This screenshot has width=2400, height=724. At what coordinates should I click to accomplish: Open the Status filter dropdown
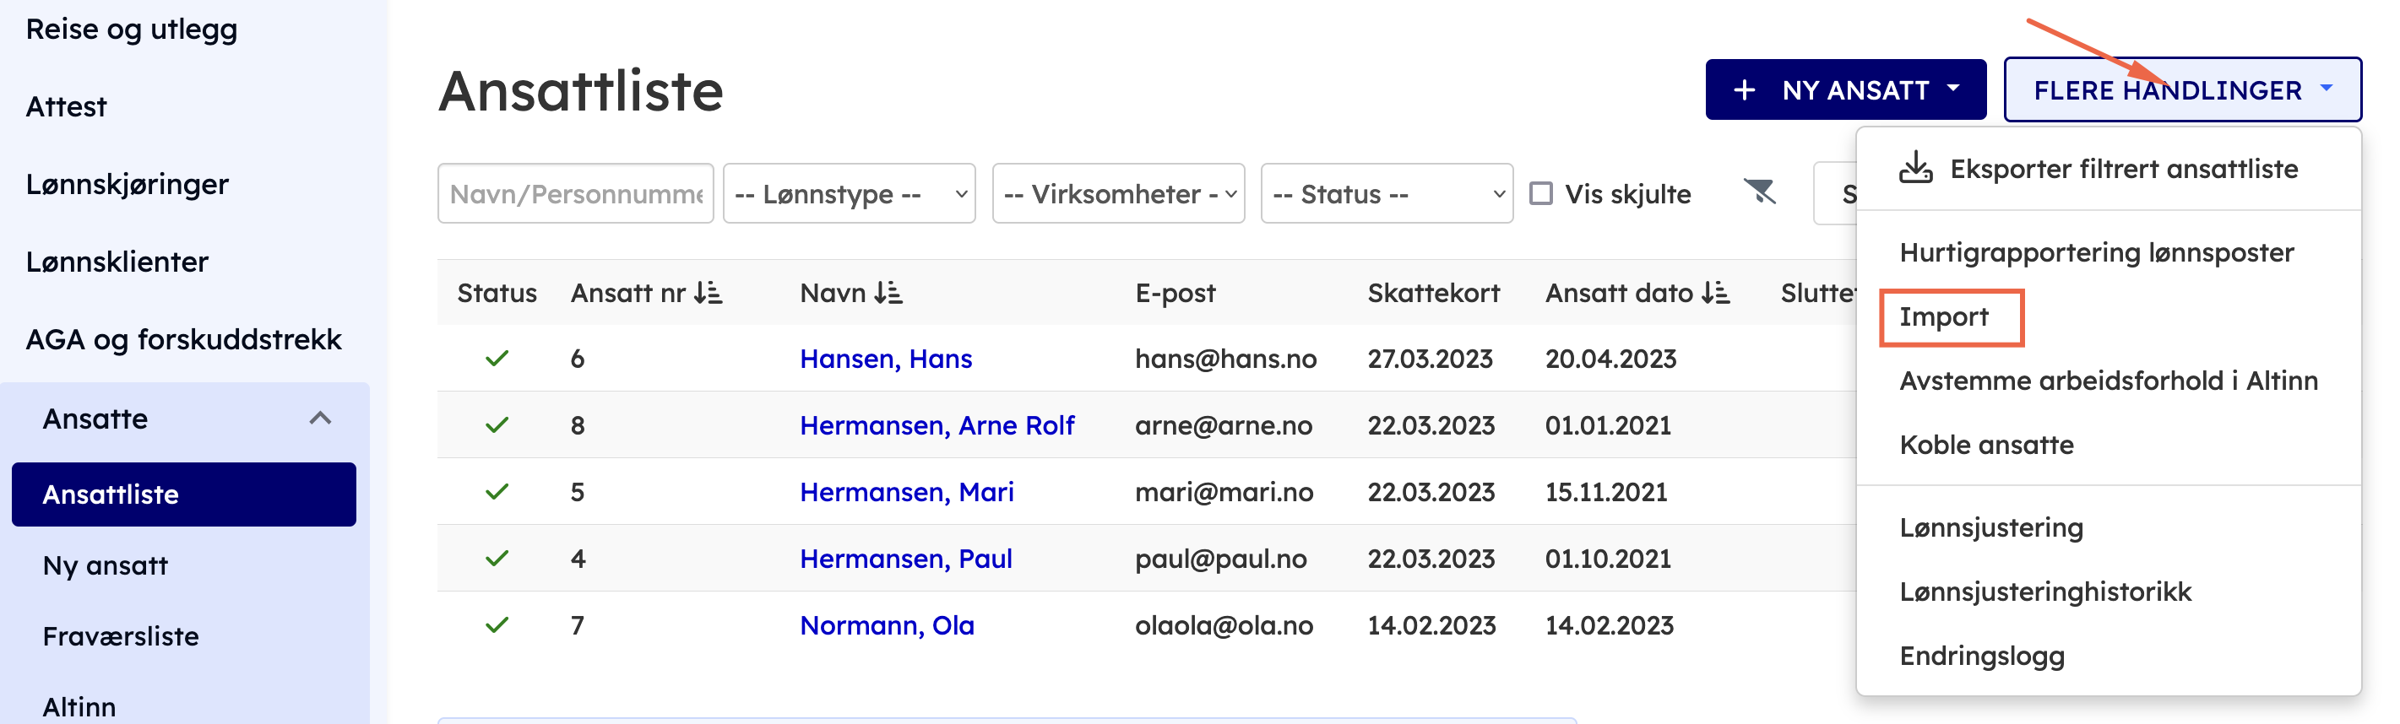click(1387, 193)
